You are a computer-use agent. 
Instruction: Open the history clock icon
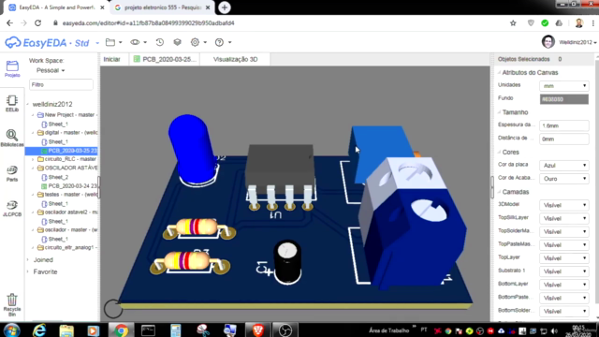pos(160,42)
